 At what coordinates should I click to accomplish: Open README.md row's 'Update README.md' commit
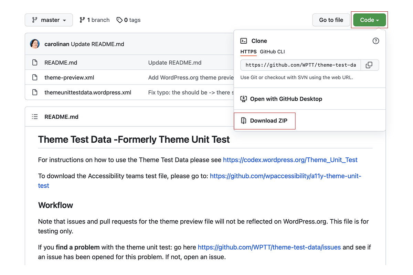(x=175, y=63)
